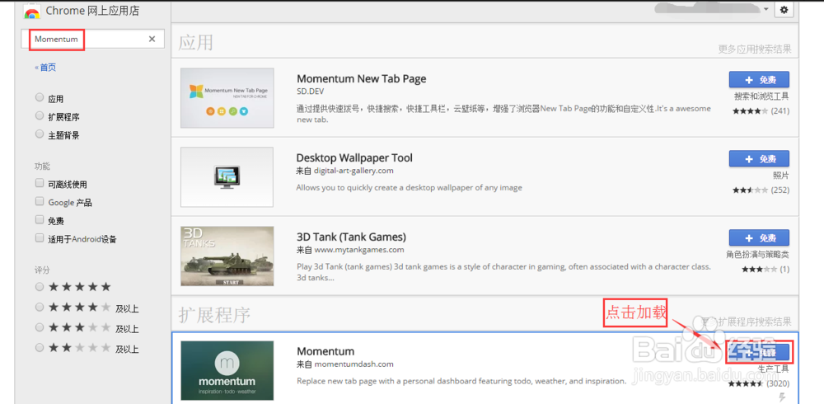Click the (241) star rating
The width and height of the screenshot is (824, 404).
point(761,111)
